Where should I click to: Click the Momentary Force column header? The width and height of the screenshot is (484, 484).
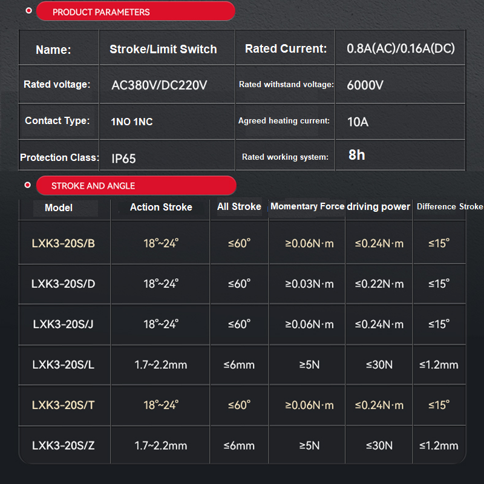[x=307, y=206]
